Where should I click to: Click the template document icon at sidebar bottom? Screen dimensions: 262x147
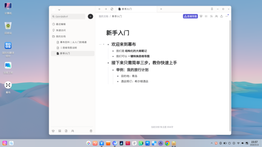coord(66,131)
